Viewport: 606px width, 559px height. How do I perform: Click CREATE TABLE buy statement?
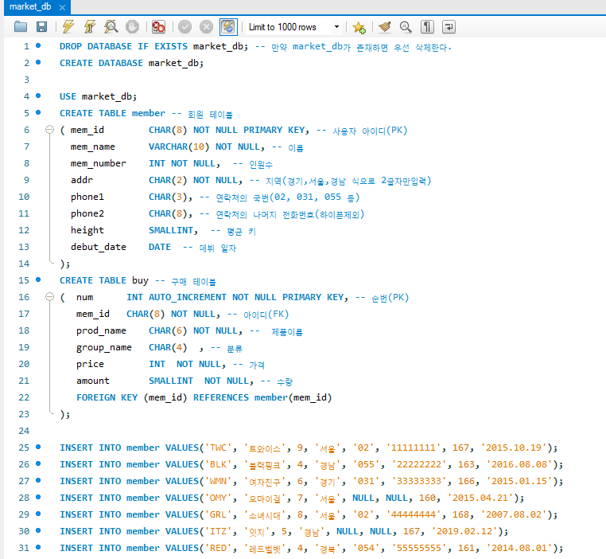pyautogui.click(x=104, y=280)
